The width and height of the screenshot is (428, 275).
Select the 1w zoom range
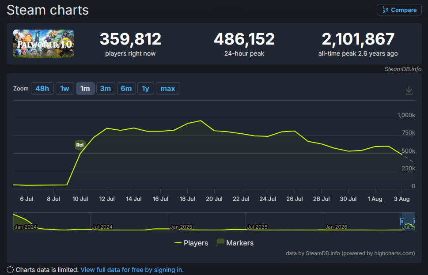click(64, 88)
